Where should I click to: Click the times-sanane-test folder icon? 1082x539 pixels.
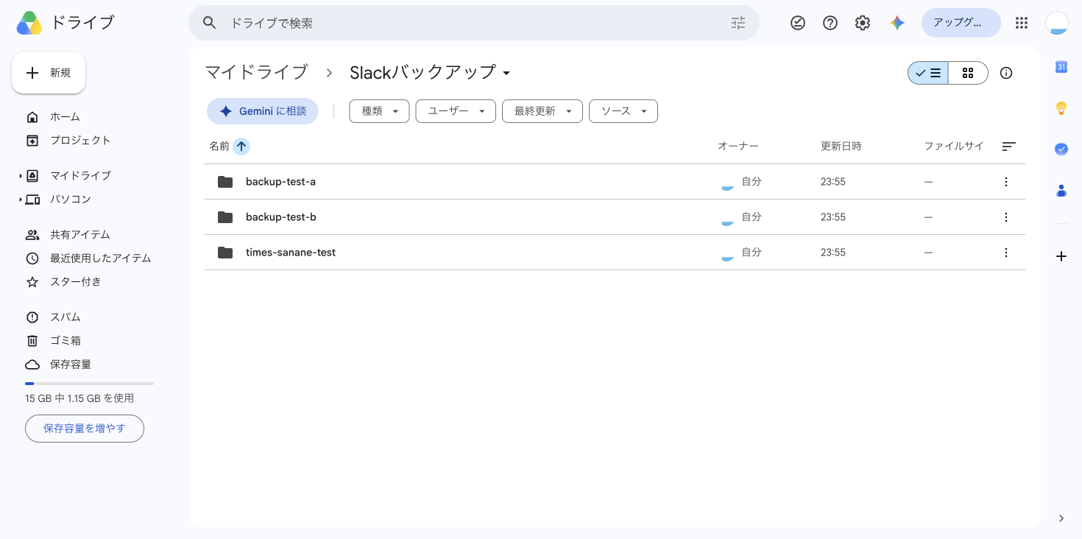(225, 253)
